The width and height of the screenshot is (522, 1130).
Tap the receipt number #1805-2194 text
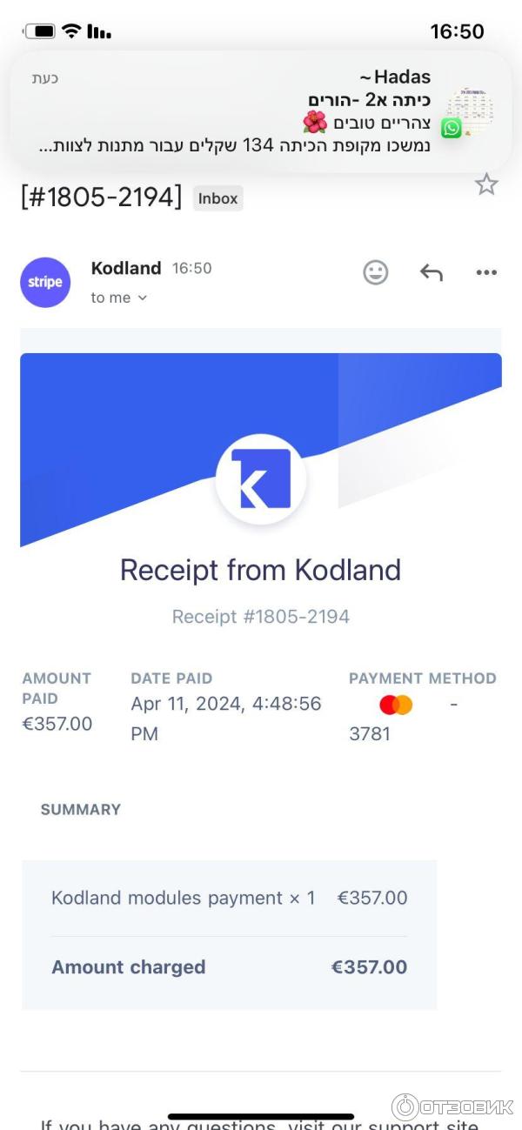click(261, 617)
